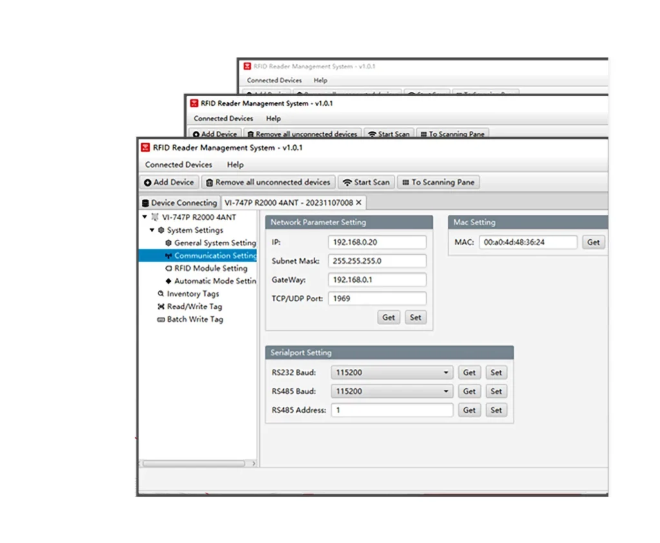Open RFID Module Setting item
This screenshot has width=660, height=543.
click(x=210, y=268)
